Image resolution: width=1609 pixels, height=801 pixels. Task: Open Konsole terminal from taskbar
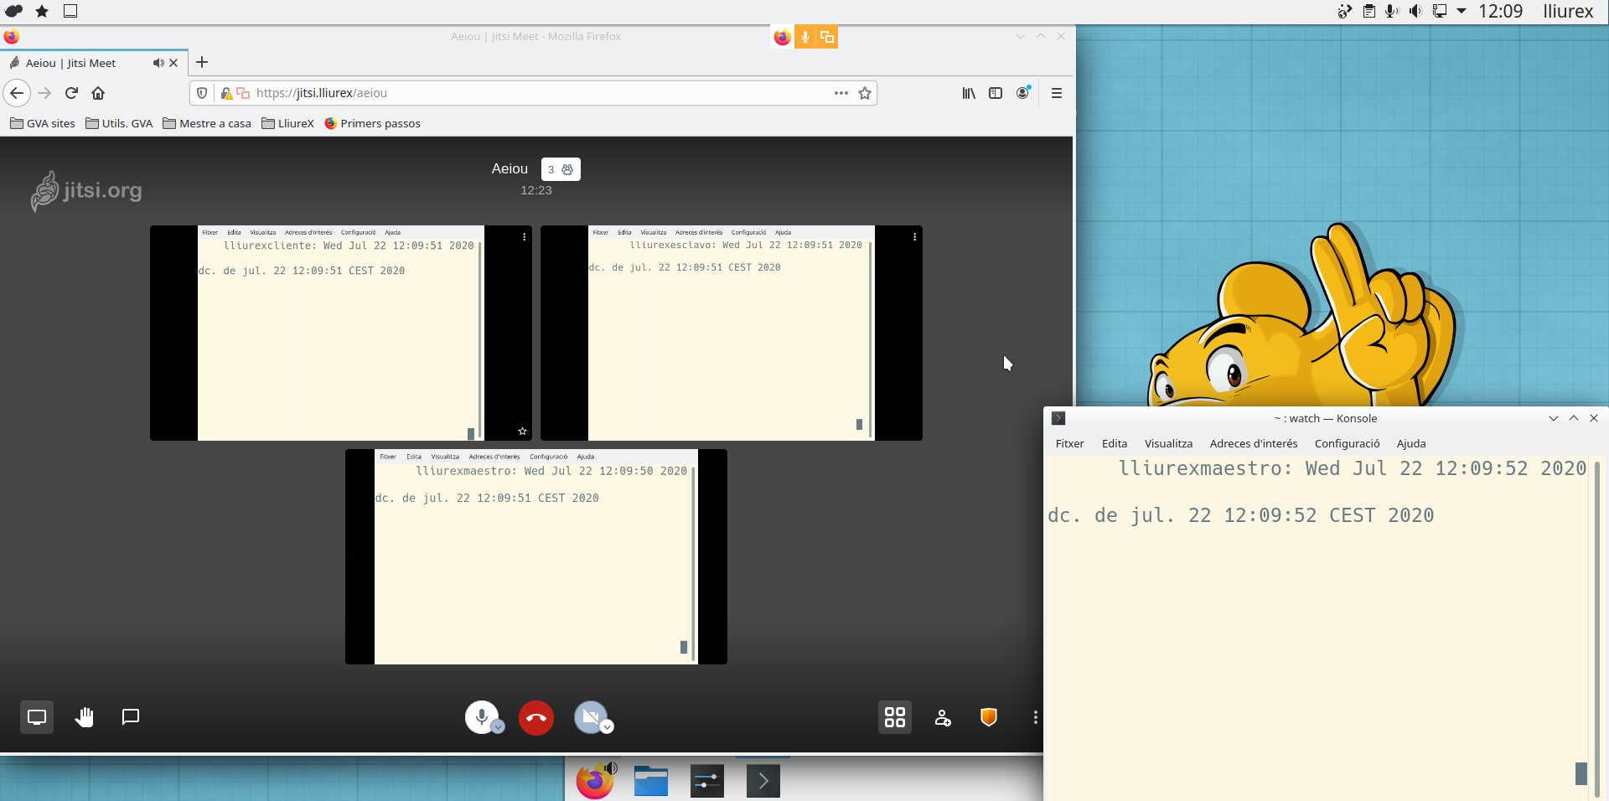point(763,781)
